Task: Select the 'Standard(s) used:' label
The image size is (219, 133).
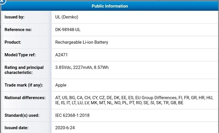Action: point(22,115)
